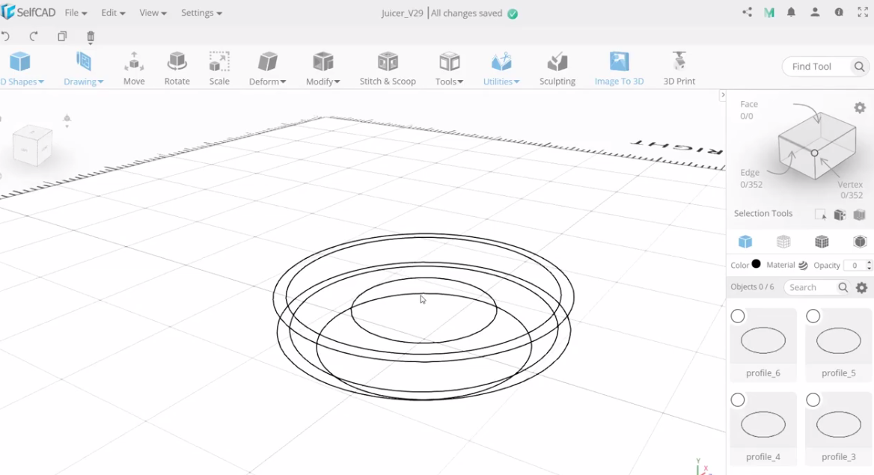This screenshot has width=874, height=475.
Task: Open the Drawing tools dropdown
Action: 84,69
